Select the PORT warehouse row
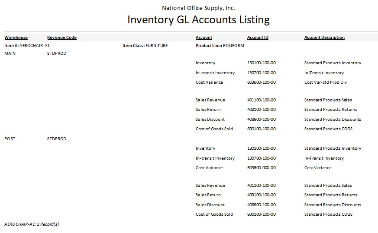This screenshot has width=378, height=233. (10, 139)
